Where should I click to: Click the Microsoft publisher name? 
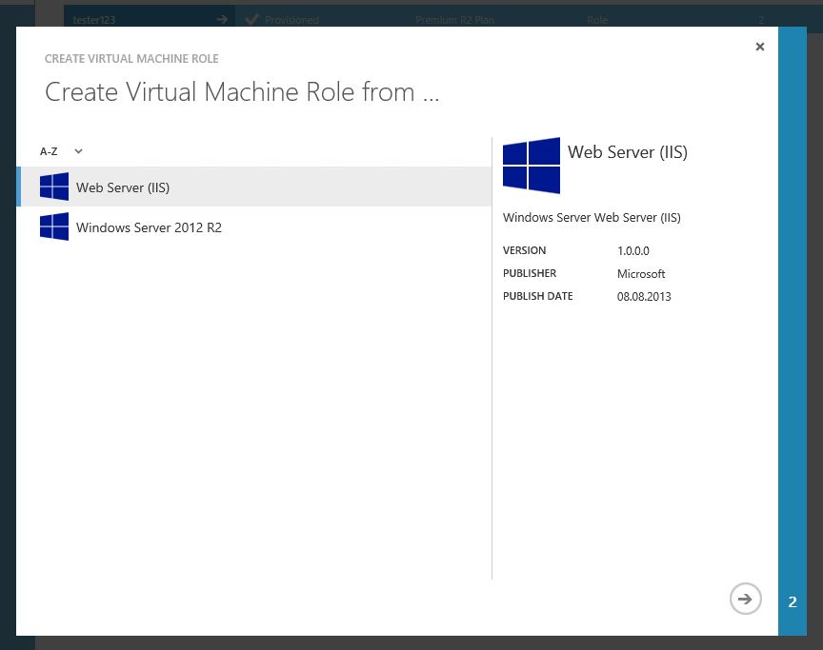point(640,273)
